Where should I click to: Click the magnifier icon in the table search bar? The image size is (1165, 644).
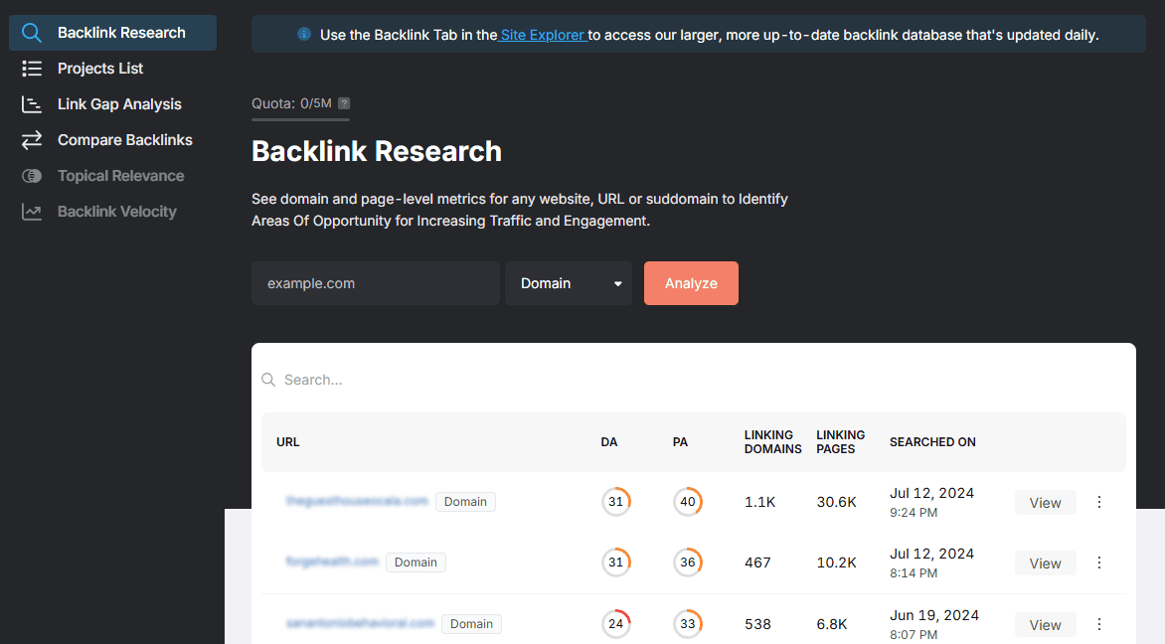point(268,380)
